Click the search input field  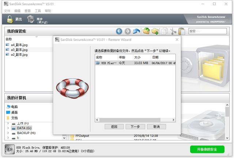pyautogui.click(x=208, y=31)
